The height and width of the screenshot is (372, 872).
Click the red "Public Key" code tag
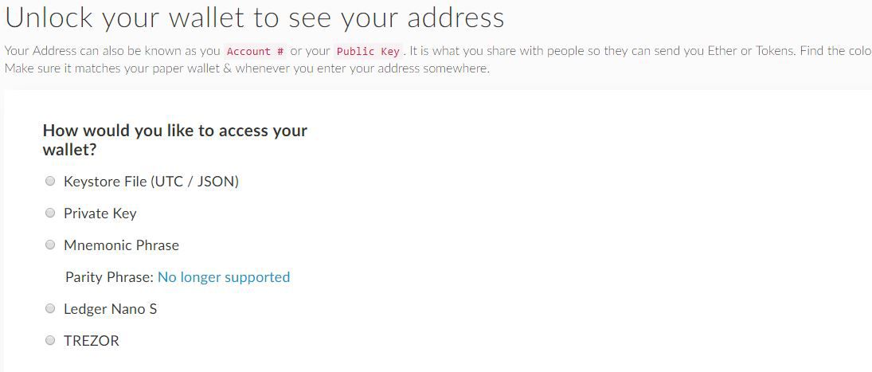368,51
